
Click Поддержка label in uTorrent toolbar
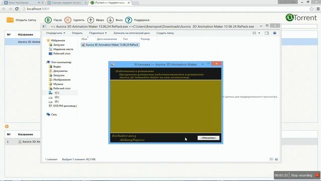coord(141,20)
